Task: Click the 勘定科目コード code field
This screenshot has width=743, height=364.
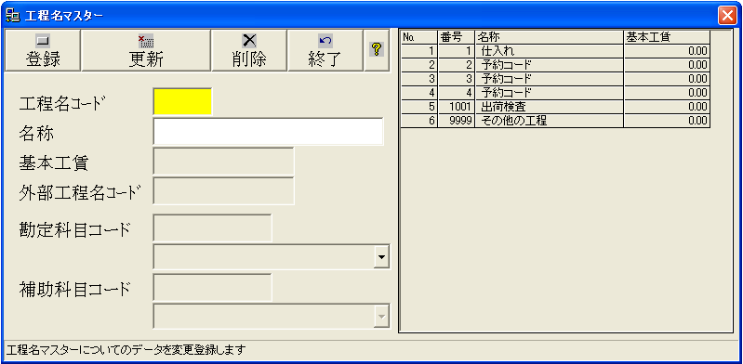Action: tap(213, 227)
